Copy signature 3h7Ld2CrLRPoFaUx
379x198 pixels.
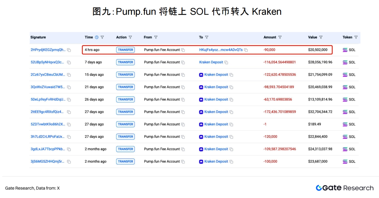pos(69,137)
